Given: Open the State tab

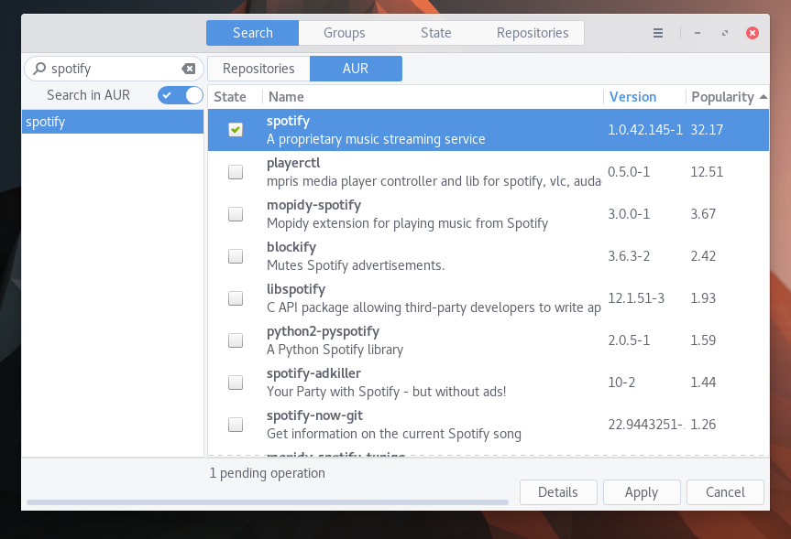Looking at the screenshot, I should point(436,33).
